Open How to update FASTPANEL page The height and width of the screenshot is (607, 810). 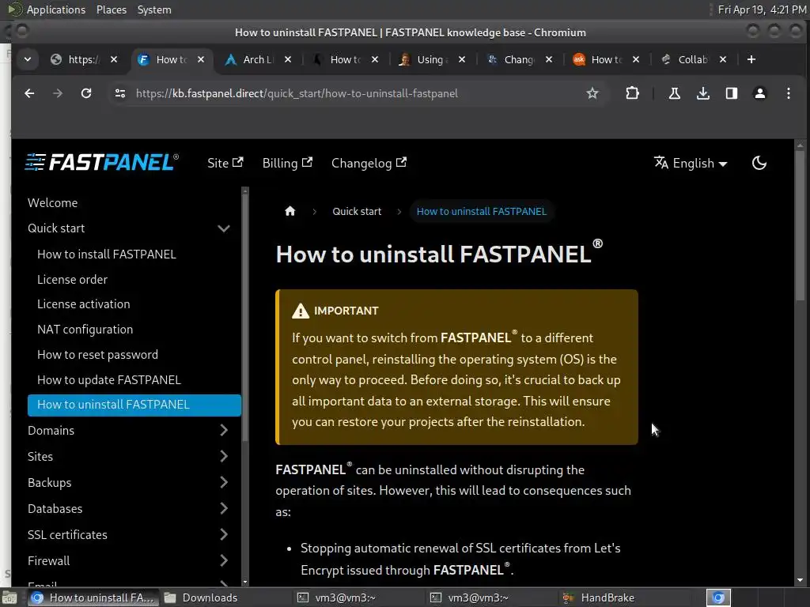pos(109,380)
